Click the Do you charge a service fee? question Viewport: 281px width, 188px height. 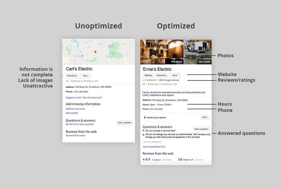(161, 131)
